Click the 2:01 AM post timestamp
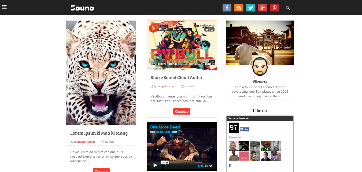The image size is (362, 172). [x=190, y=86]
